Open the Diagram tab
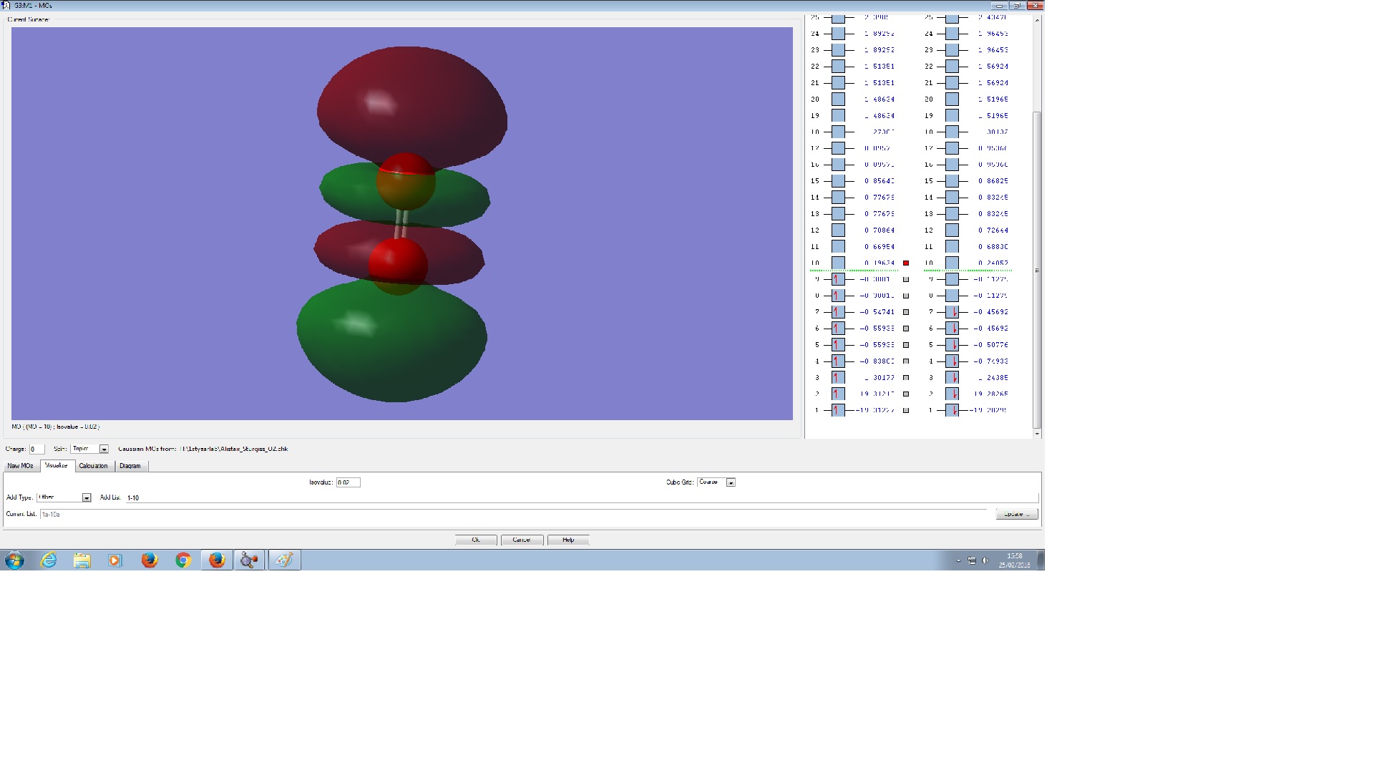This screenshot has height=773, width=1374. [130, 466]
